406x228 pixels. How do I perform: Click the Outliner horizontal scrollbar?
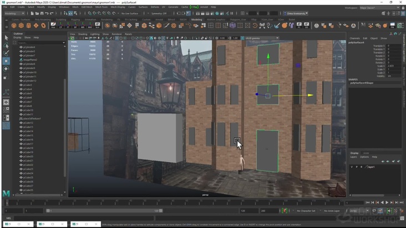[x=39, y=195]
